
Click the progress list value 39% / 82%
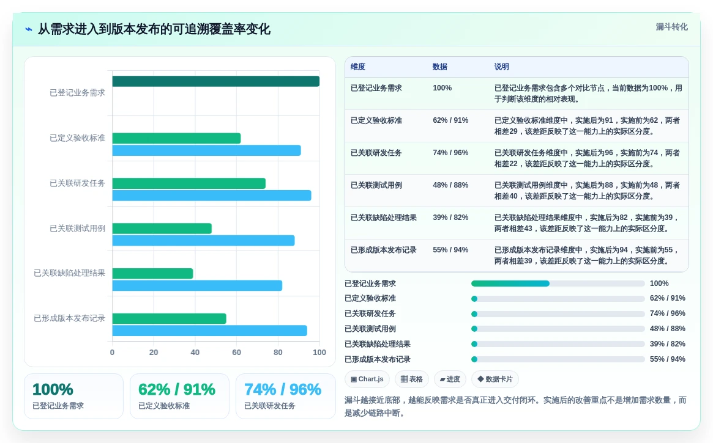(x=667, y=344)
